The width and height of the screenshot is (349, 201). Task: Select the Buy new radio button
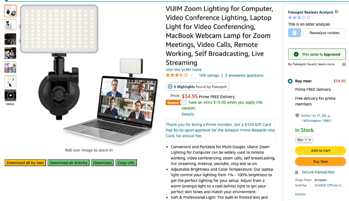pos(290,81)
